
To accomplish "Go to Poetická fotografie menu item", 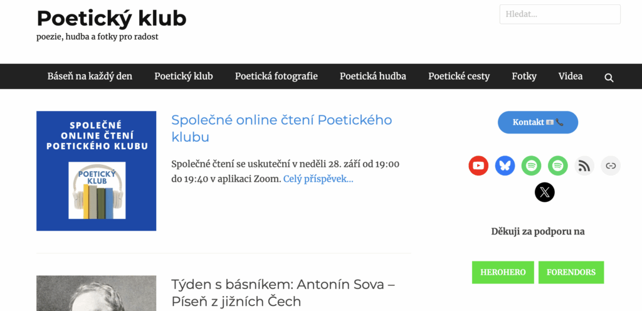I will click(x=276, y=76).
